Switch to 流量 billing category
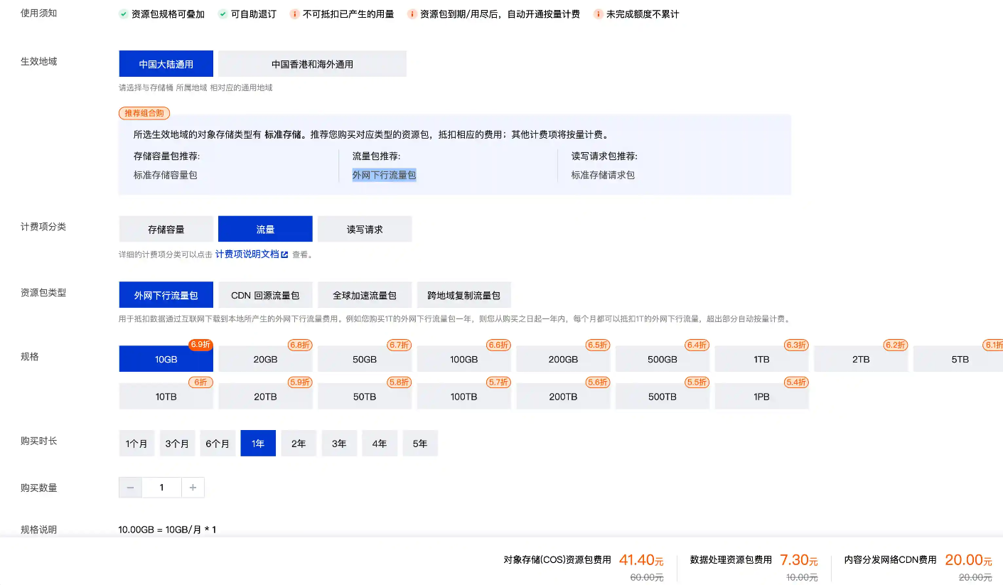This screenshot has height=585, width=1003. tap(265, 229)
